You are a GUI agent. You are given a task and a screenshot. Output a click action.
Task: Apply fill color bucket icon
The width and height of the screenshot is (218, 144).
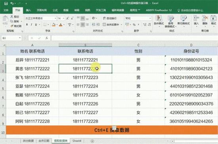[x=54, y=25]
